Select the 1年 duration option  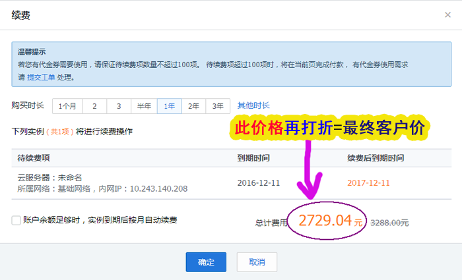coord(170,105)
